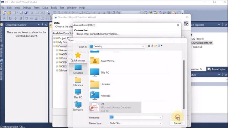Open the View menu
Image resolution: width=228 pixels, height=128 pixels.
tap(17, 8)
